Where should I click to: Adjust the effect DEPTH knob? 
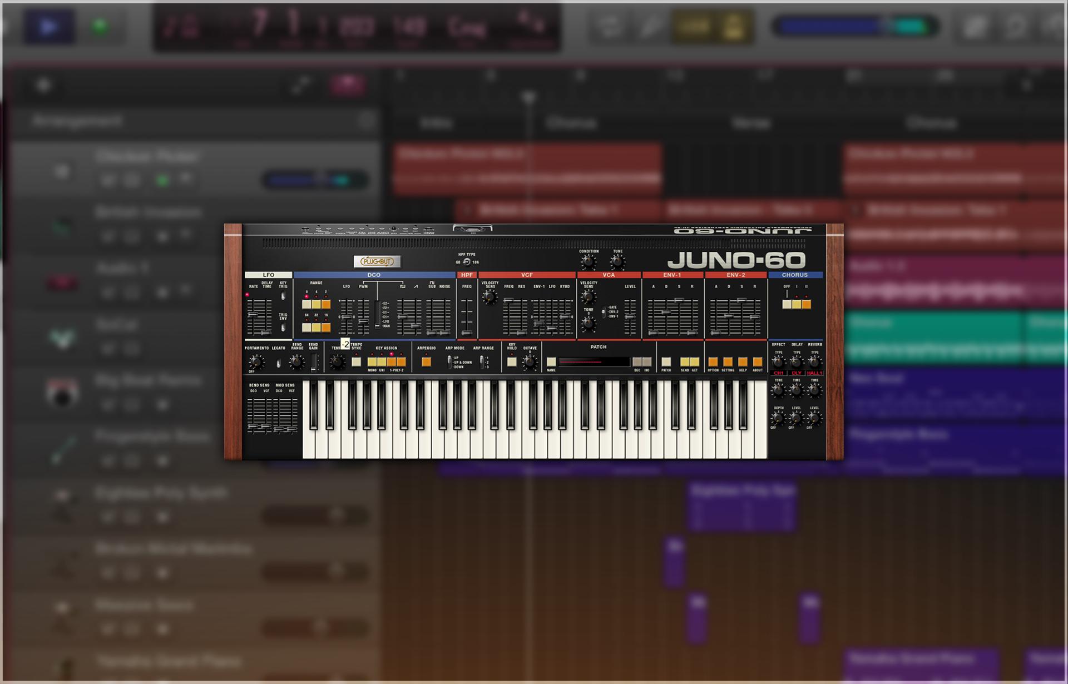point(779,418)
